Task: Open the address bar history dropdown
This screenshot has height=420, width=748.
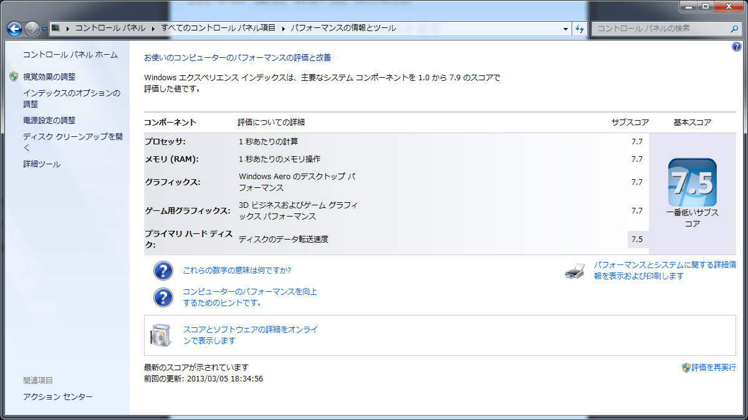Action: point(565,29)
